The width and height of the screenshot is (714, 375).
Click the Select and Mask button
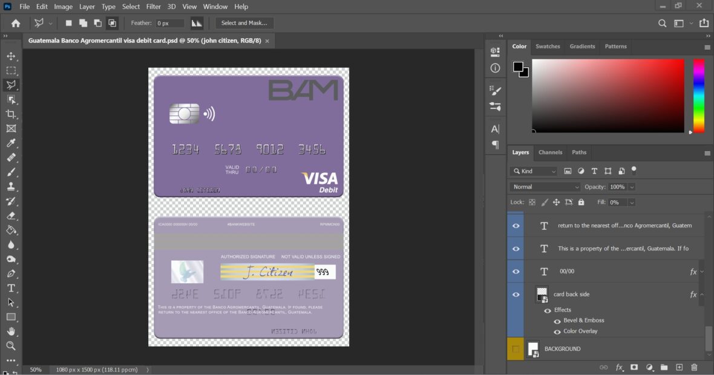coord(244,23)
